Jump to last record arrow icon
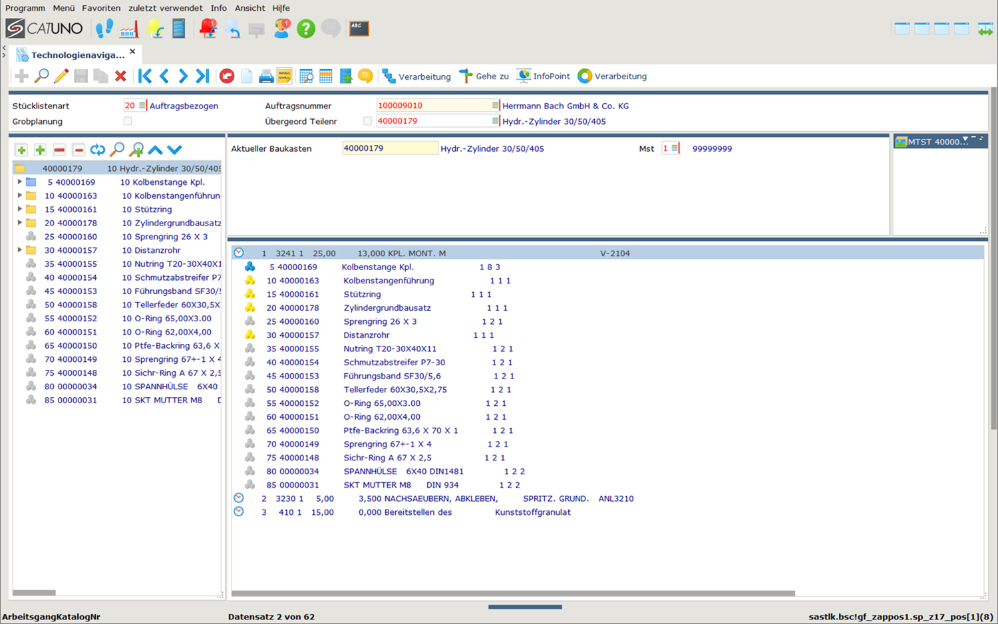This screenshot has height=624, width=998. 202,77
